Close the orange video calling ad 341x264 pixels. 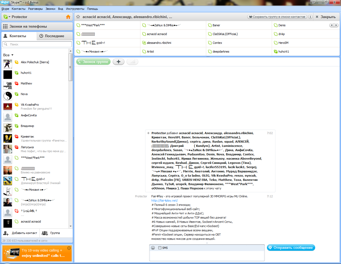pos(69,248)
